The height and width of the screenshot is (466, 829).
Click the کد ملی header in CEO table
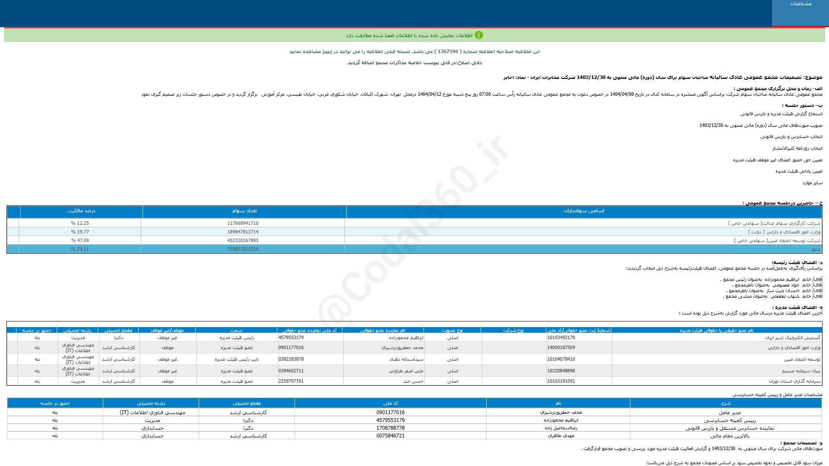click(390, 403)
